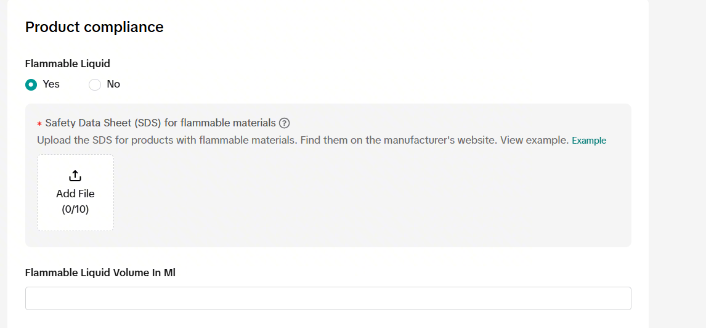Click the SDS help question-mark icon
Screen dimensions: 706x328
click(x=284, y=123)
